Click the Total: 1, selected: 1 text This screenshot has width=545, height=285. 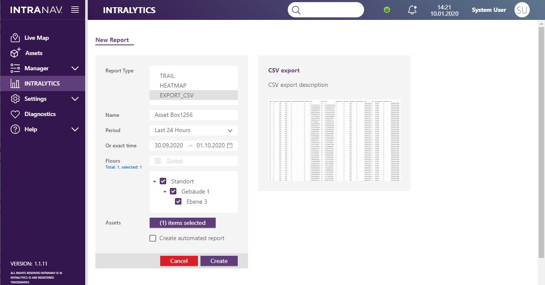(x=123, y=167)
